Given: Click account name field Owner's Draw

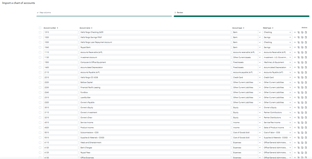Looking at the screenshot, I should tap(155, 118).
